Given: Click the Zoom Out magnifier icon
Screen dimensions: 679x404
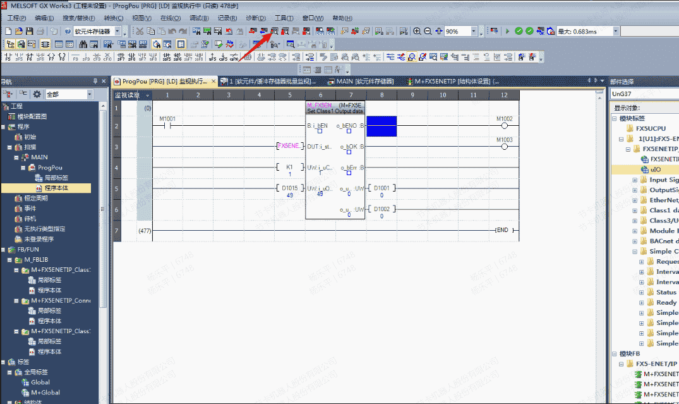Looking at the screenshot, I should pos(428,31).
